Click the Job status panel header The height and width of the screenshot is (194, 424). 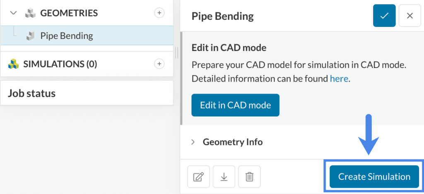31,93
